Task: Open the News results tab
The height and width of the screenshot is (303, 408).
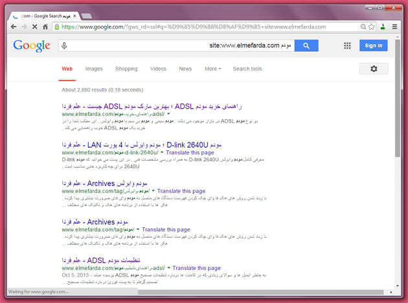Action: [x=185, y=69]
